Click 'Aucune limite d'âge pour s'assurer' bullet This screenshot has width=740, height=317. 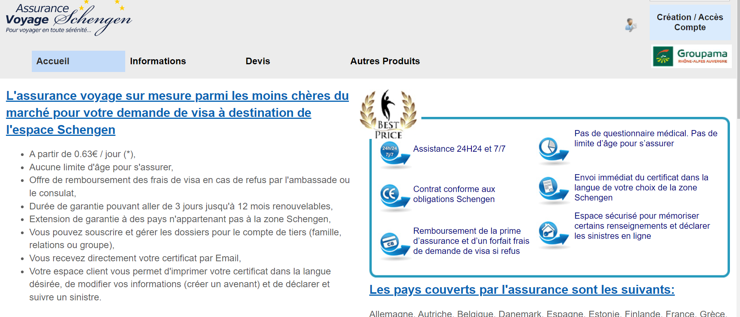[x=101, y=167]
